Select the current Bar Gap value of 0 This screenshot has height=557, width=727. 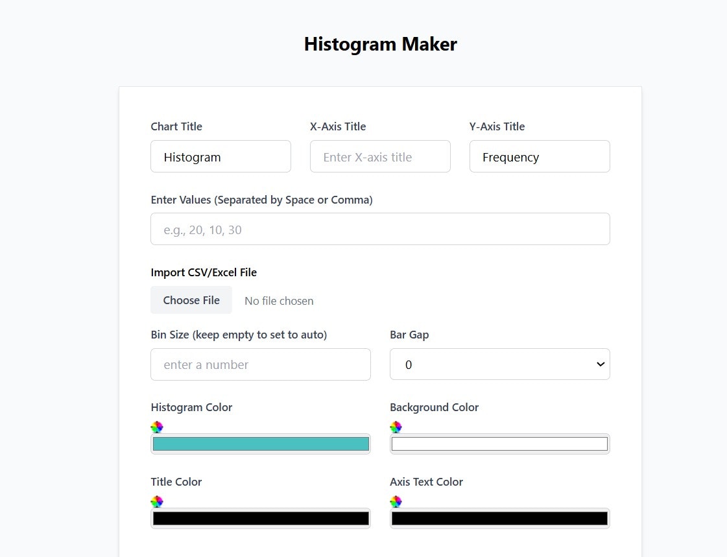click(409, 364)
